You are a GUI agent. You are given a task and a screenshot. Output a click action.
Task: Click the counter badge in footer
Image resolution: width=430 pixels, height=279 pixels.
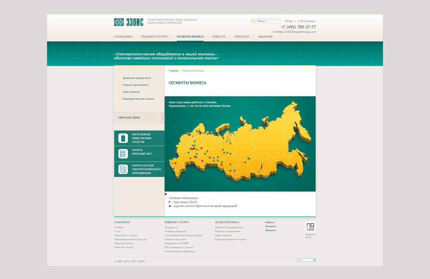(x=306, y=260)
